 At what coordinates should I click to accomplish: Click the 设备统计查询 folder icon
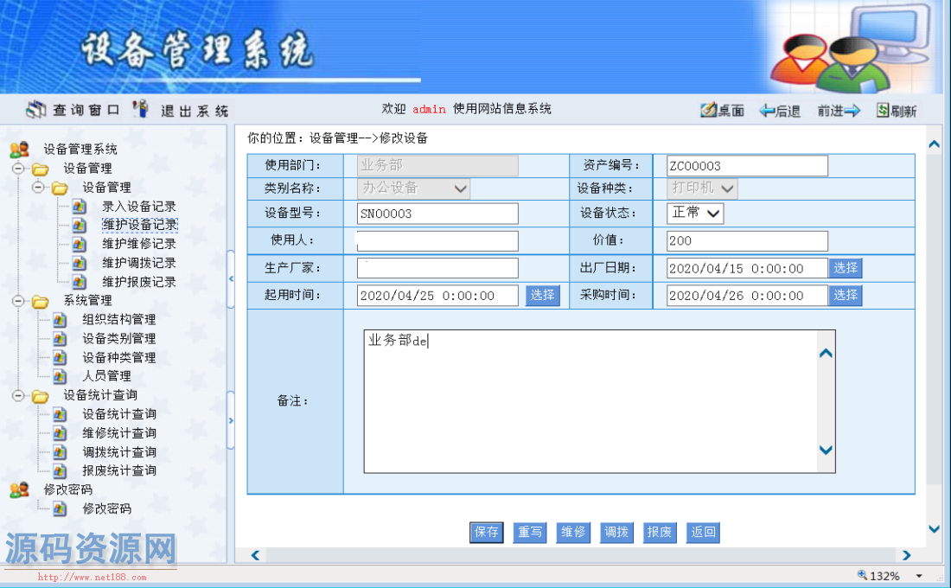coord(40,396)
